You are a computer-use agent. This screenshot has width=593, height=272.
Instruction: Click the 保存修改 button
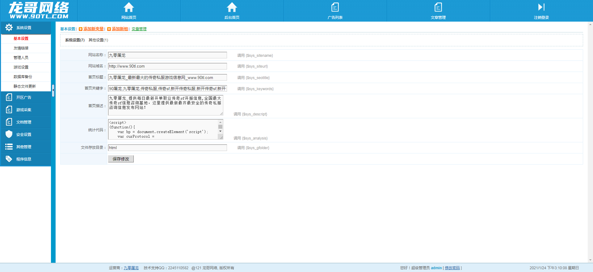point(121,159)
